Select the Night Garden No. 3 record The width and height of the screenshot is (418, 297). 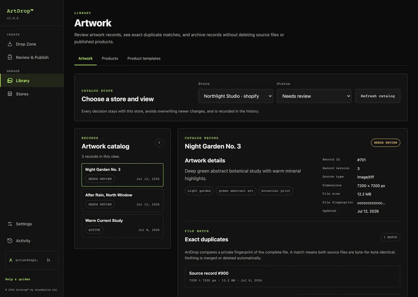(122, 175)
